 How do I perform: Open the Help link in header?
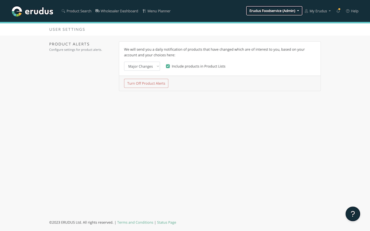click(352, 11)
